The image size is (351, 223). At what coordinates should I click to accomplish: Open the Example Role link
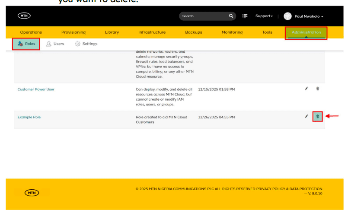[x=29, y=117]
